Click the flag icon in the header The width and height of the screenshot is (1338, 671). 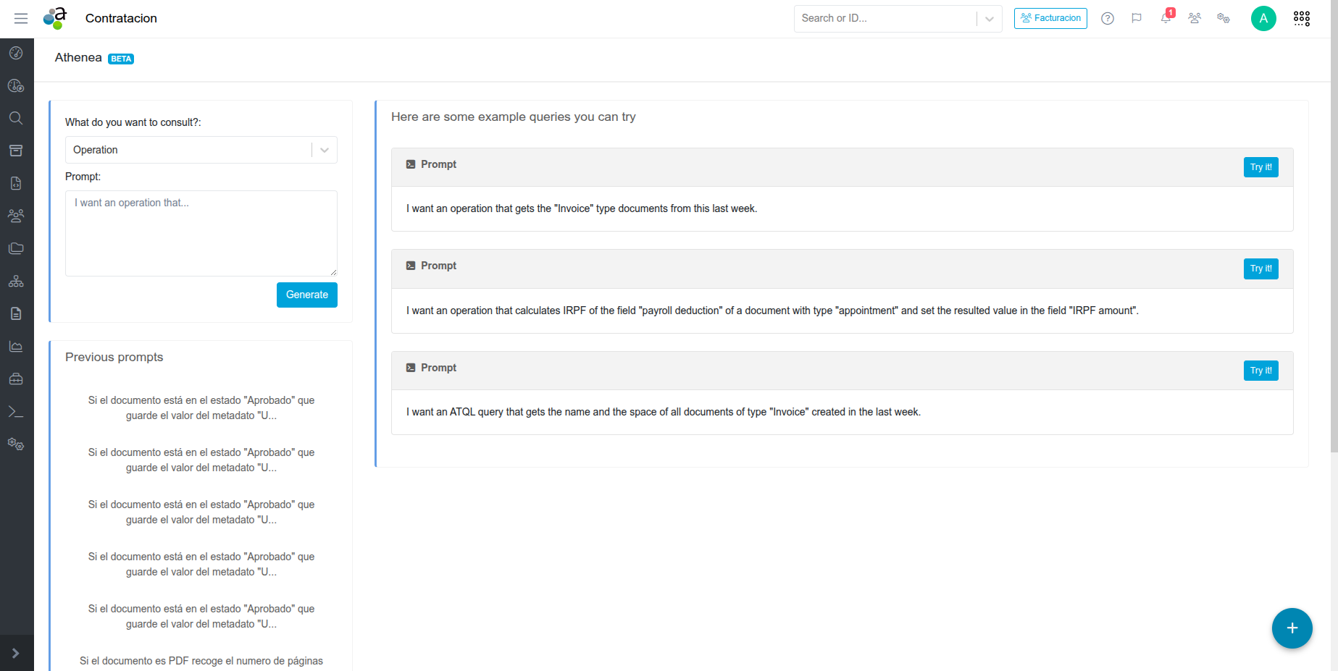(1136, 19)
